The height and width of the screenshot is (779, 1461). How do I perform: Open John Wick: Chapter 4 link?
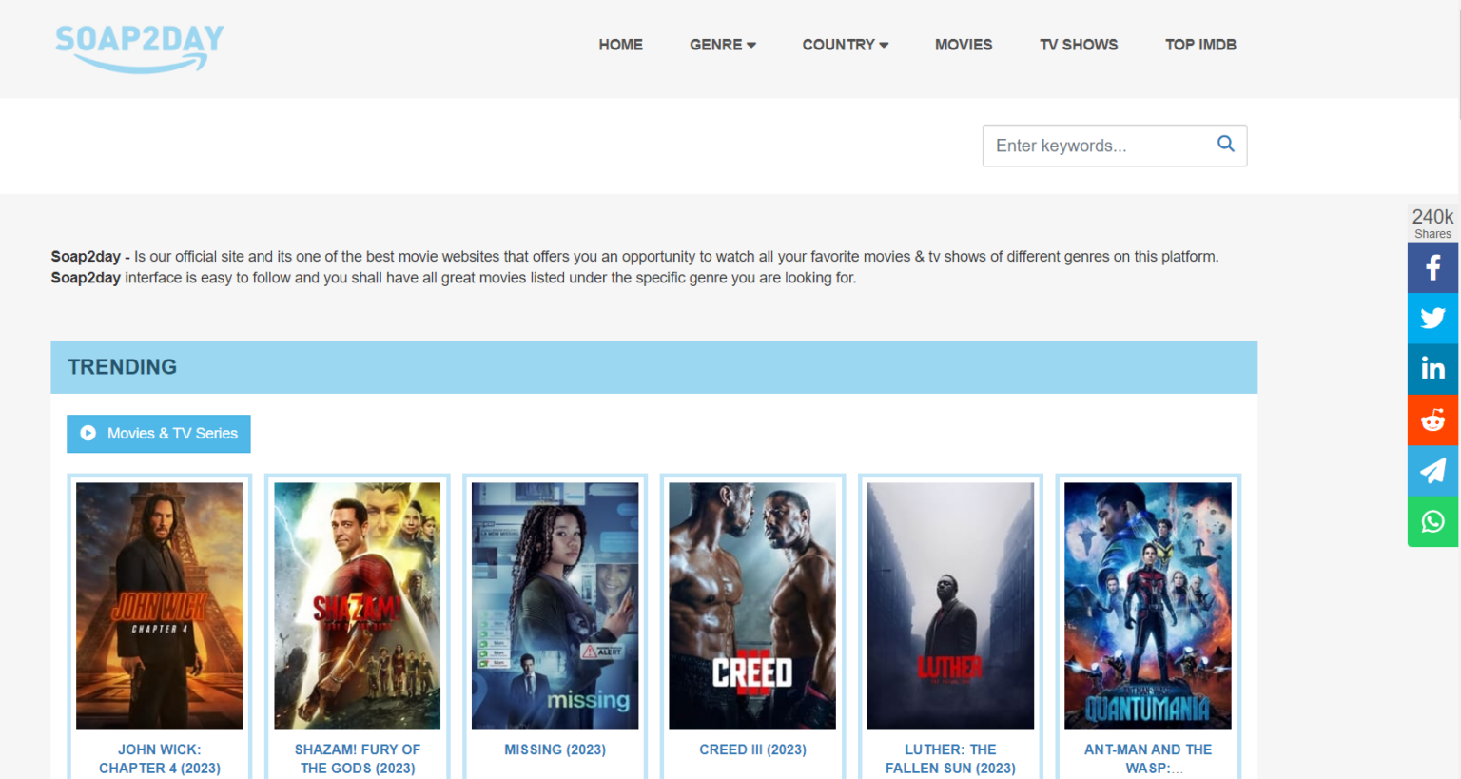coord(158,758)
